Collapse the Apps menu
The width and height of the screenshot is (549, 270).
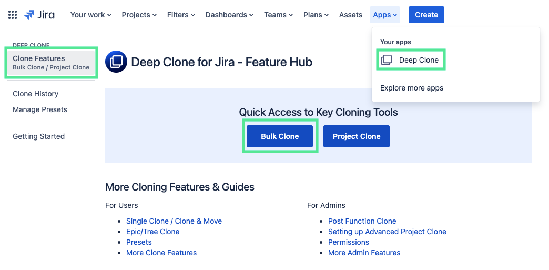click(385, 15)
